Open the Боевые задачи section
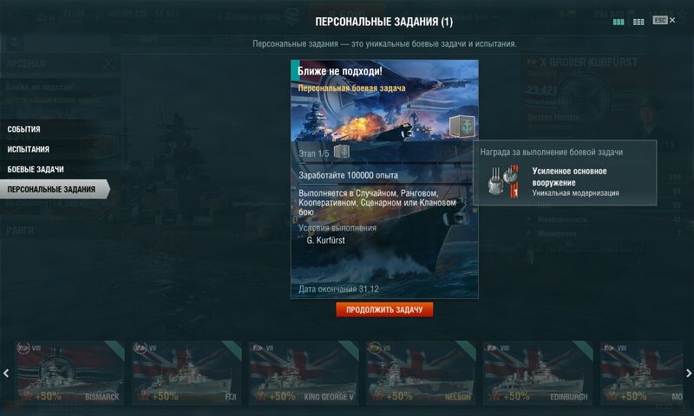Viewport: 694px width, 416px height. 36,169
